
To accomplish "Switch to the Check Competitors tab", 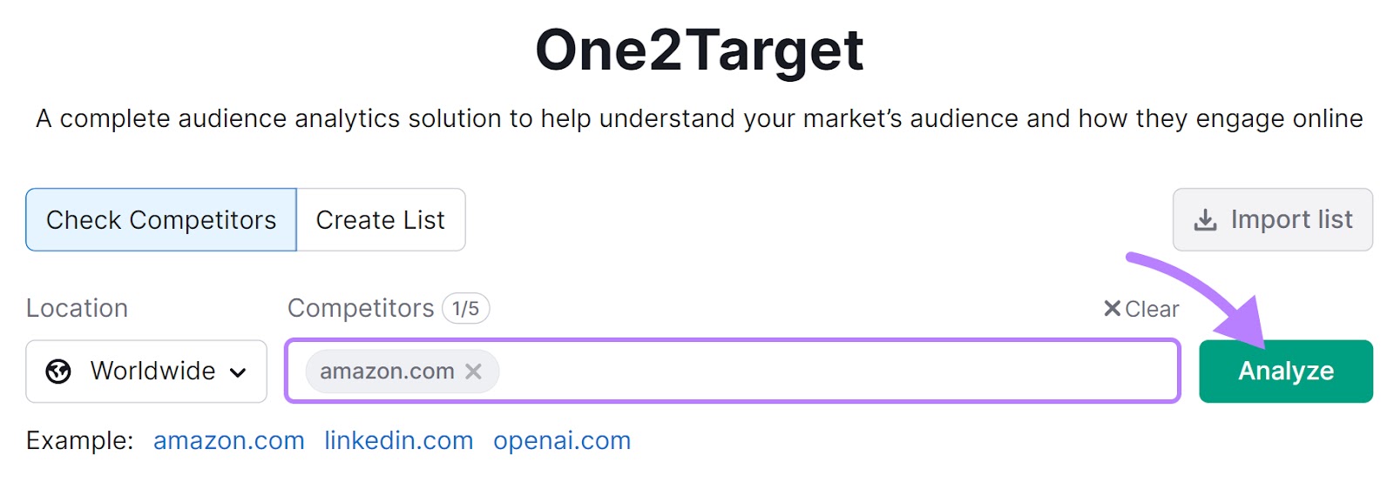I will [x=161, y=220].
